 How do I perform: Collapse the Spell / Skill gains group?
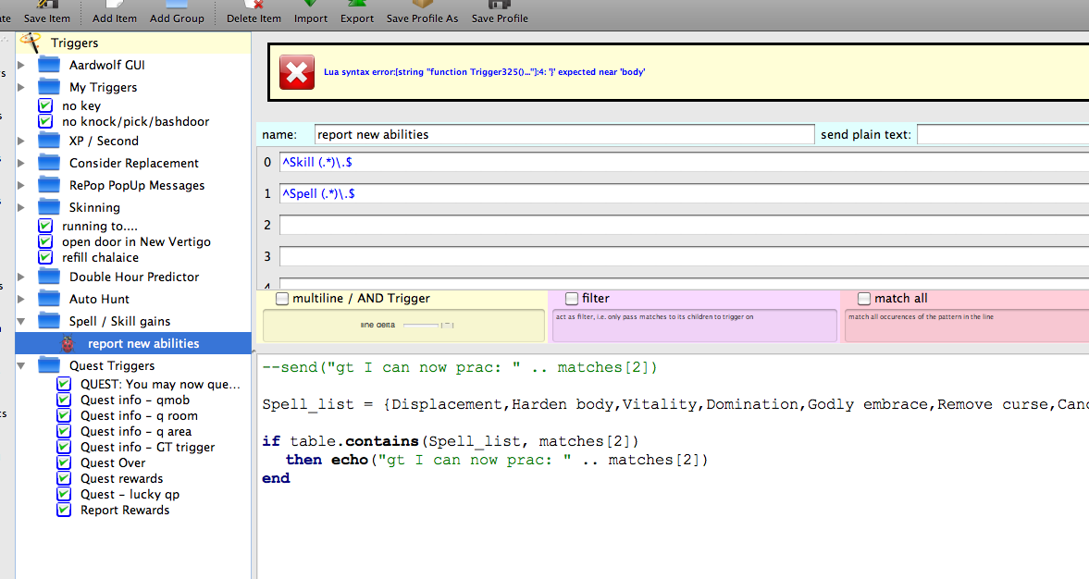[21, 322]
